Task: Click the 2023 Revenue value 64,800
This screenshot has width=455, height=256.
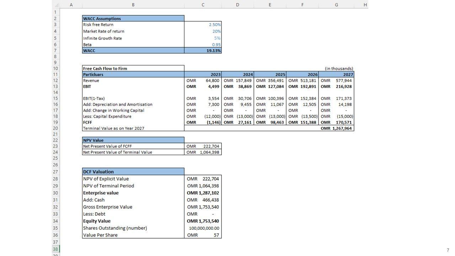Action: (203, 81)
